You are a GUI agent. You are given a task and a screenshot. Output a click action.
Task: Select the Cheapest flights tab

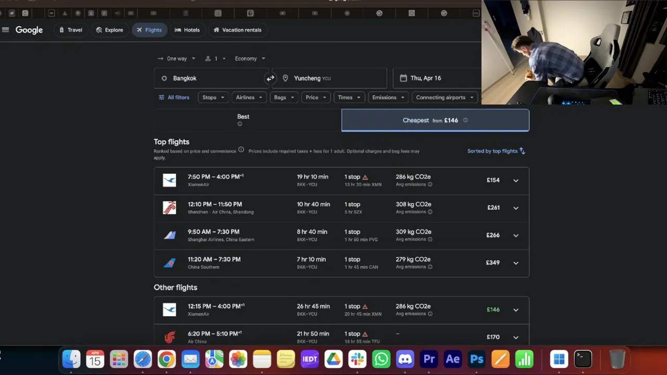point(435,120)
